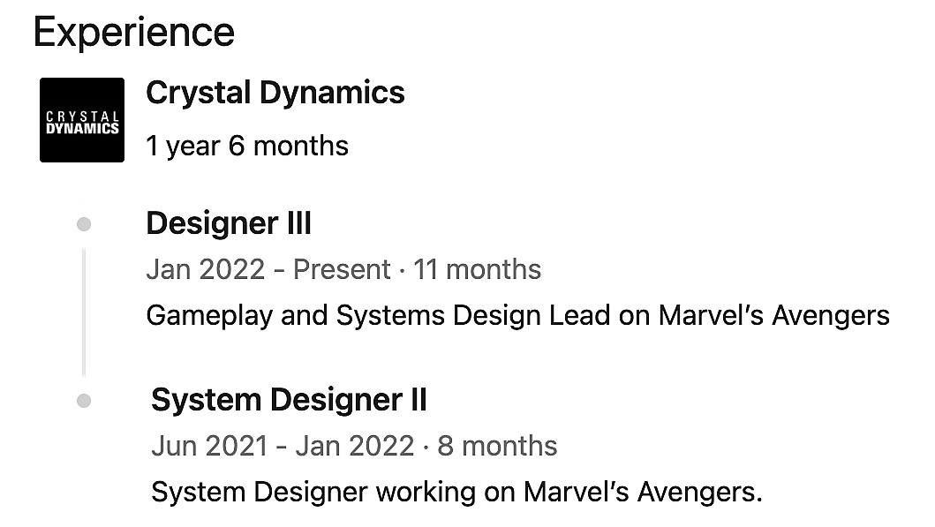The width and height of the screenshot is (935, 527).
Task: Click the "Jun 2021 - Jan 2022" date range
Action: point(282,446)
